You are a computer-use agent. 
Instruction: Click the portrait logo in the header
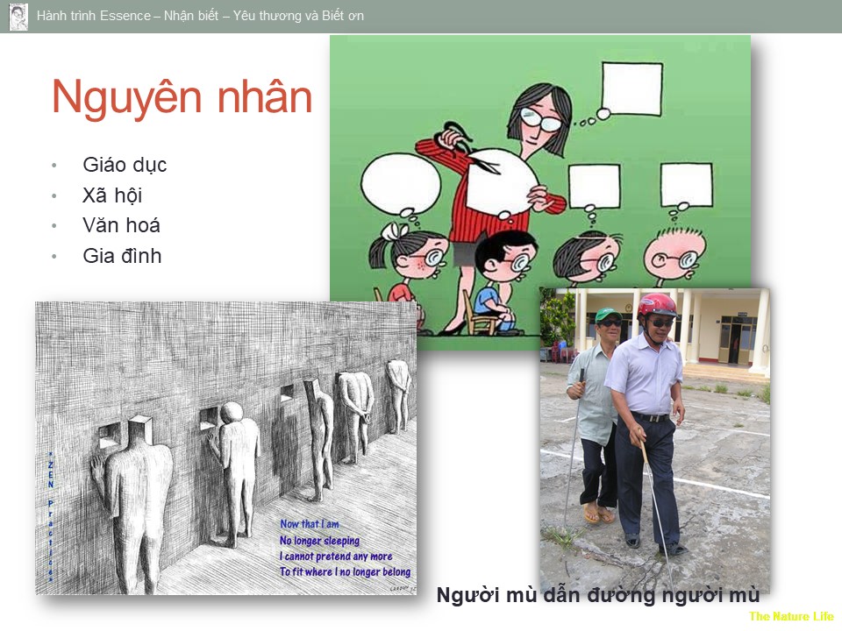point(18,16)
